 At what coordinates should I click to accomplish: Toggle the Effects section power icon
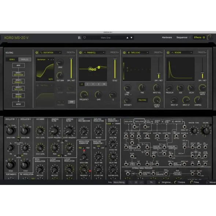204,37
